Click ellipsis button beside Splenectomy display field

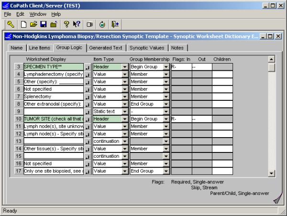88,97
